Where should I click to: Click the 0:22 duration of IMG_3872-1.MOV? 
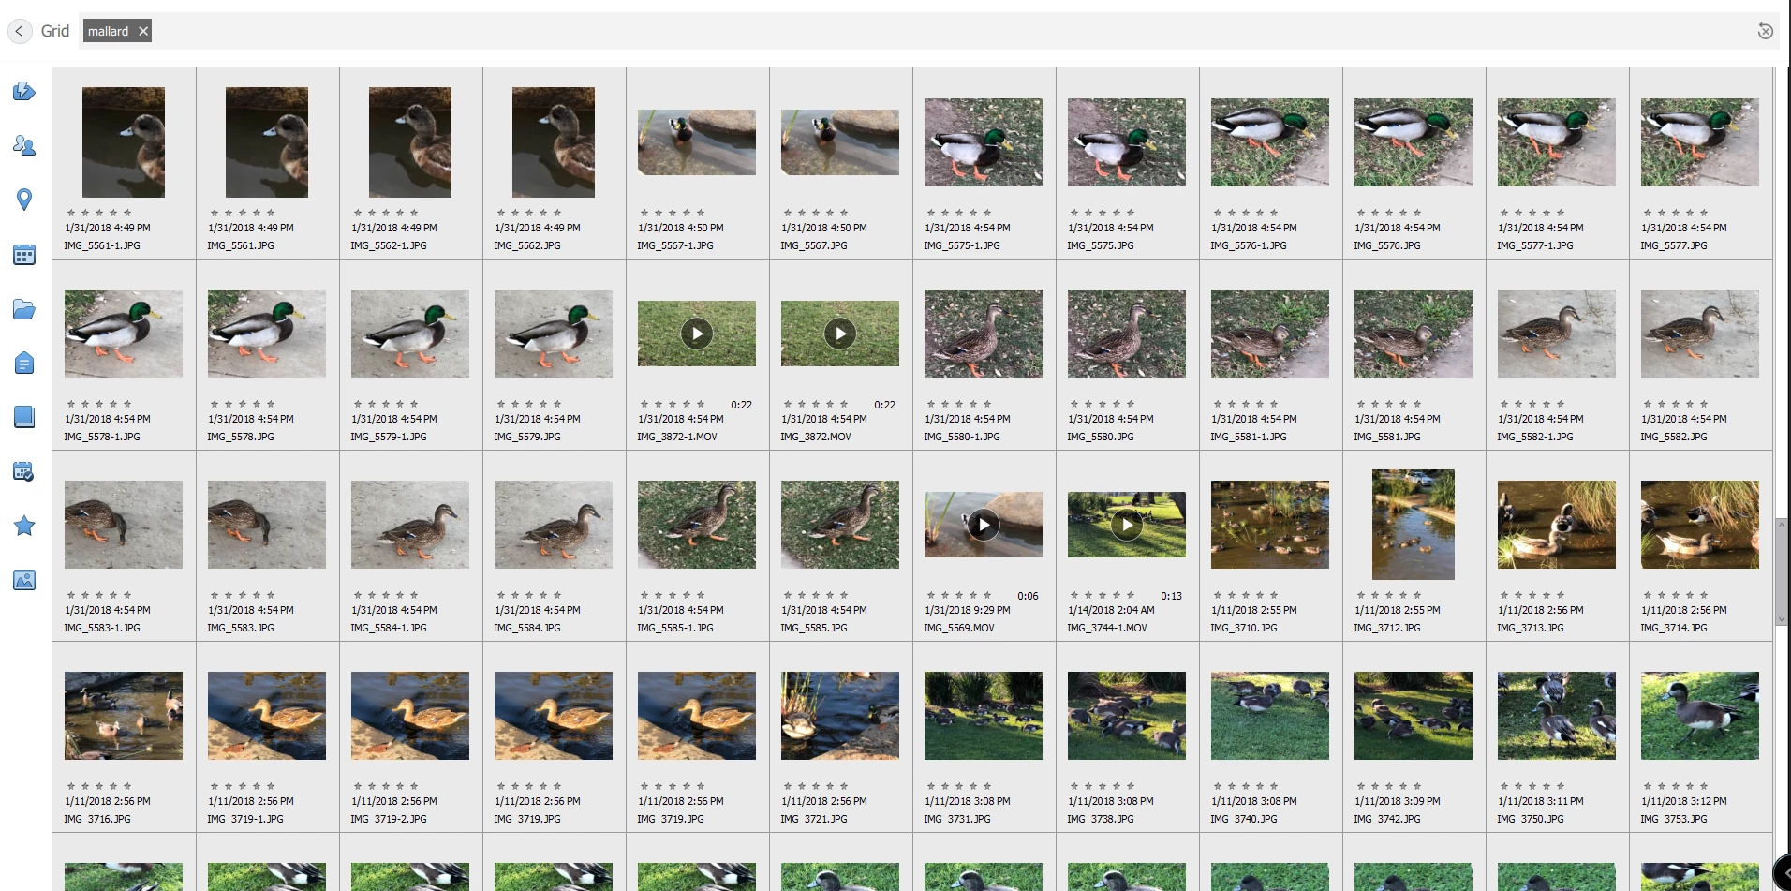click(x=742, y=405)
